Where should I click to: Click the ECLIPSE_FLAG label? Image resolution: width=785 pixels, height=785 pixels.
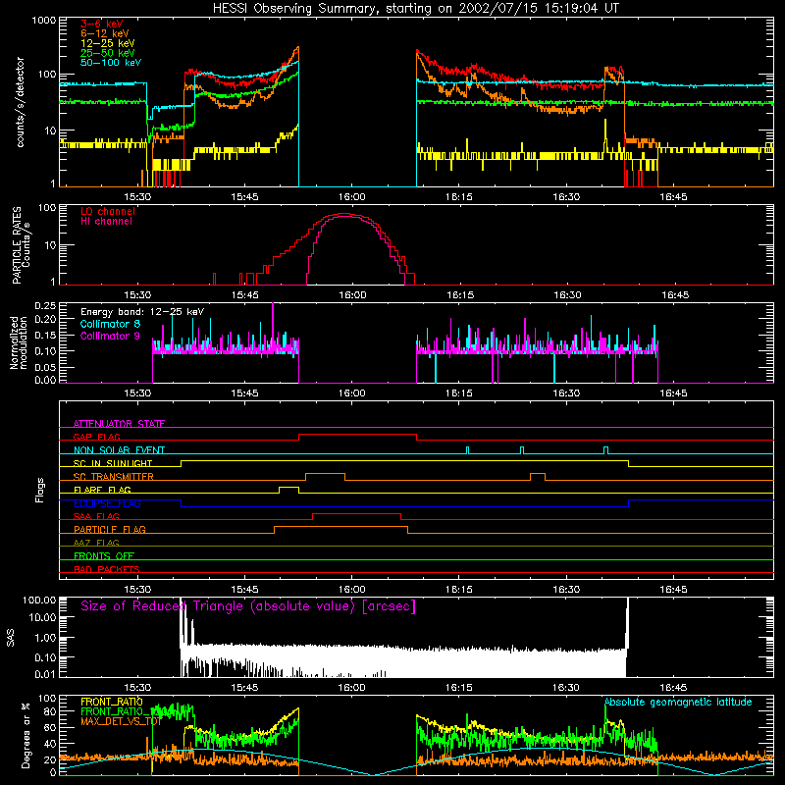click(107, 503)
